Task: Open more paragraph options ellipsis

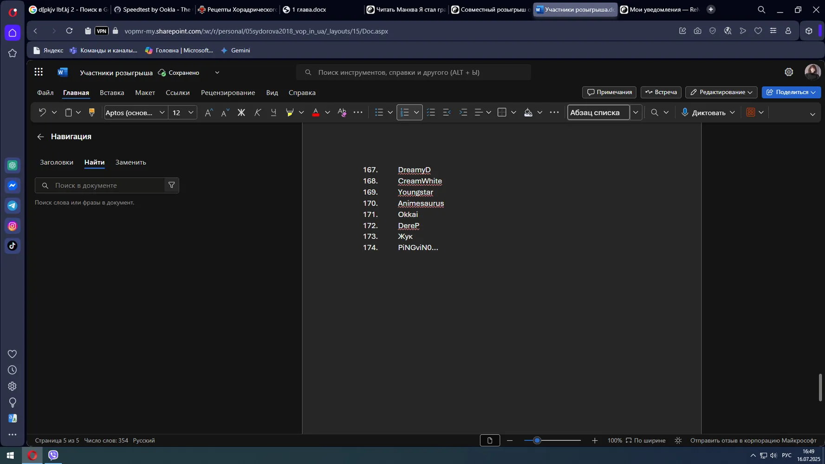Action: tap(554, 112)
